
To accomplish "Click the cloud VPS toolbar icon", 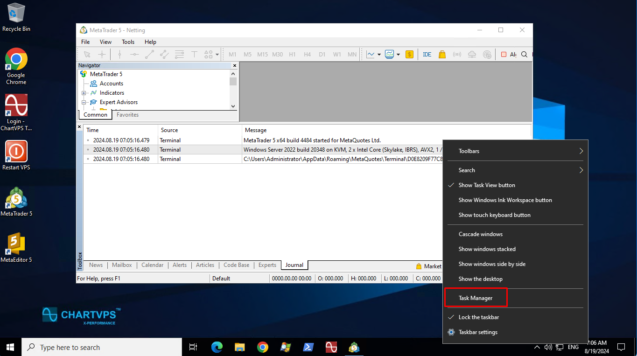I will [472, 55].
